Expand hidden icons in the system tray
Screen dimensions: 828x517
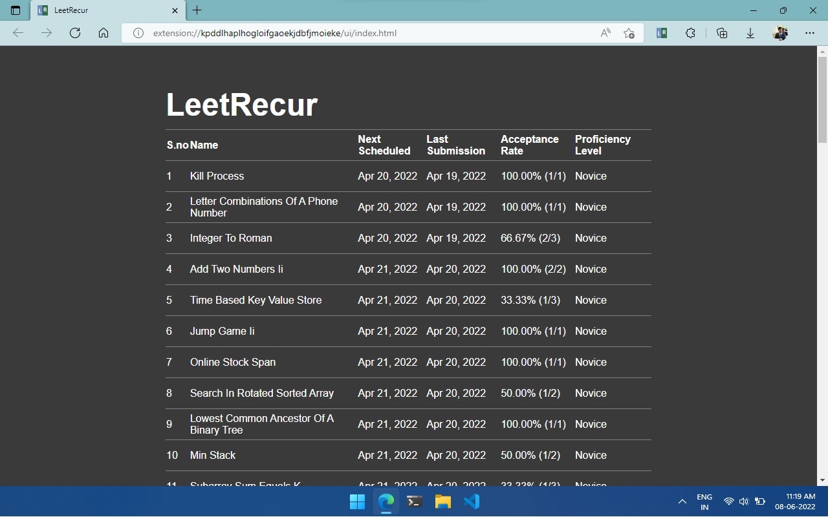coord(682,501)
